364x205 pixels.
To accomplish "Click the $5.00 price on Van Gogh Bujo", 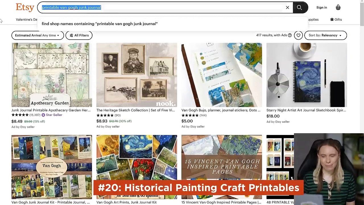I will pyautogui.click(x=187, y=121).
